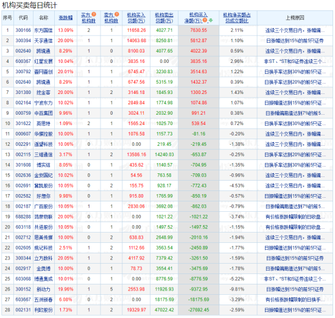This screenshot has height=318, width=335.
Task: Click help icon beside 买方机构数 header
Action: (94, 15)
